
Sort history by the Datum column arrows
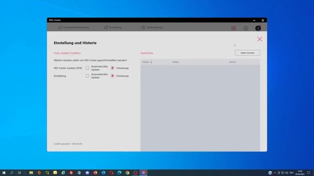click(151, 62)
